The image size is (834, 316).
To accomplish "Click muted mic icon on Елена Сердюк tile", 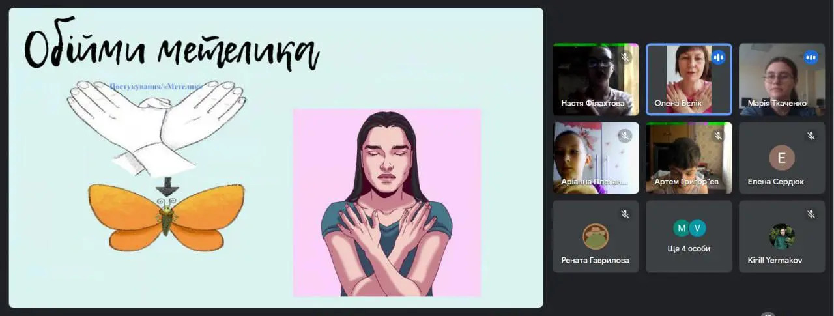I will pos(811,136).
